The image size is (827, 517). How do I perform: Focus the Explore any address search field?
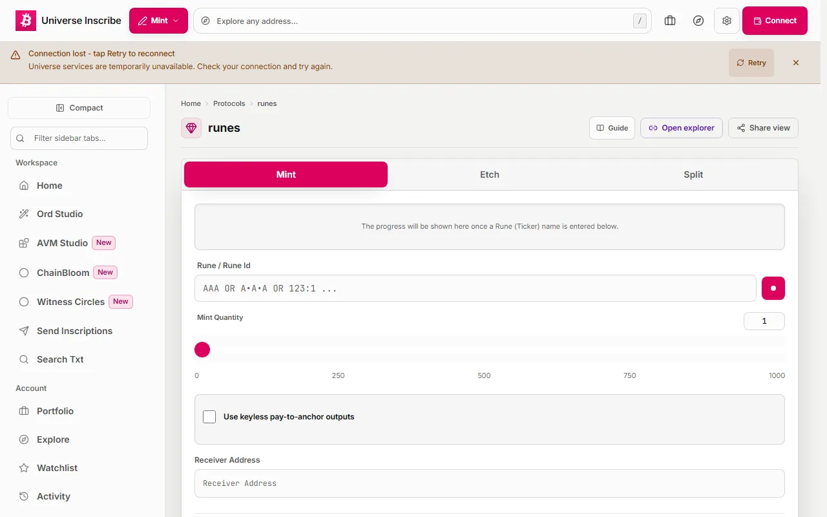click(423, 21)
